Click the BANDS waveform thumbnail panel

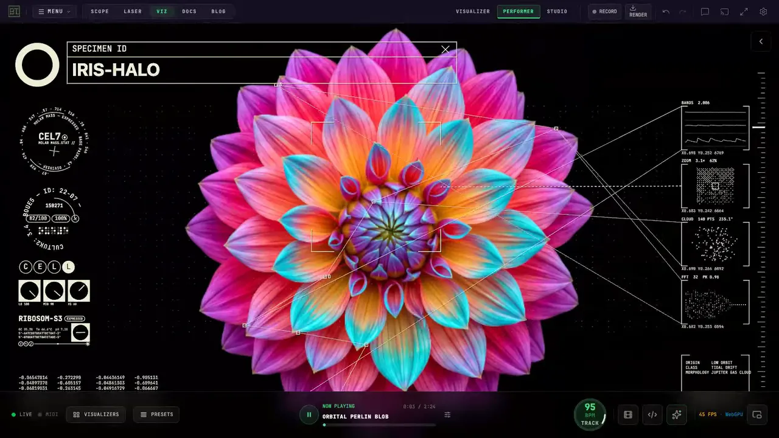point(714,128)
